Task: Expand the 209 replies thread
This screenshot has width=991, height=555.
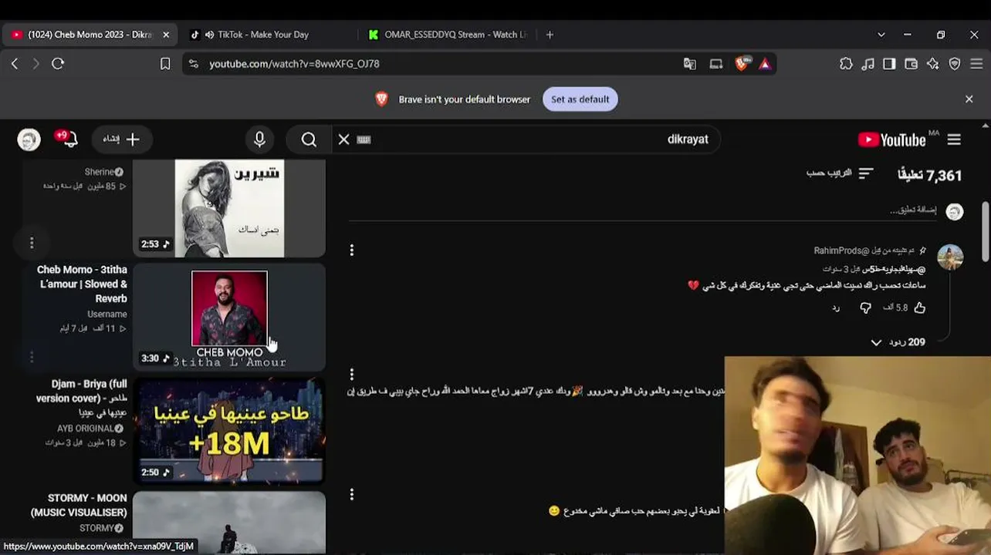Action: pos(898,342)
